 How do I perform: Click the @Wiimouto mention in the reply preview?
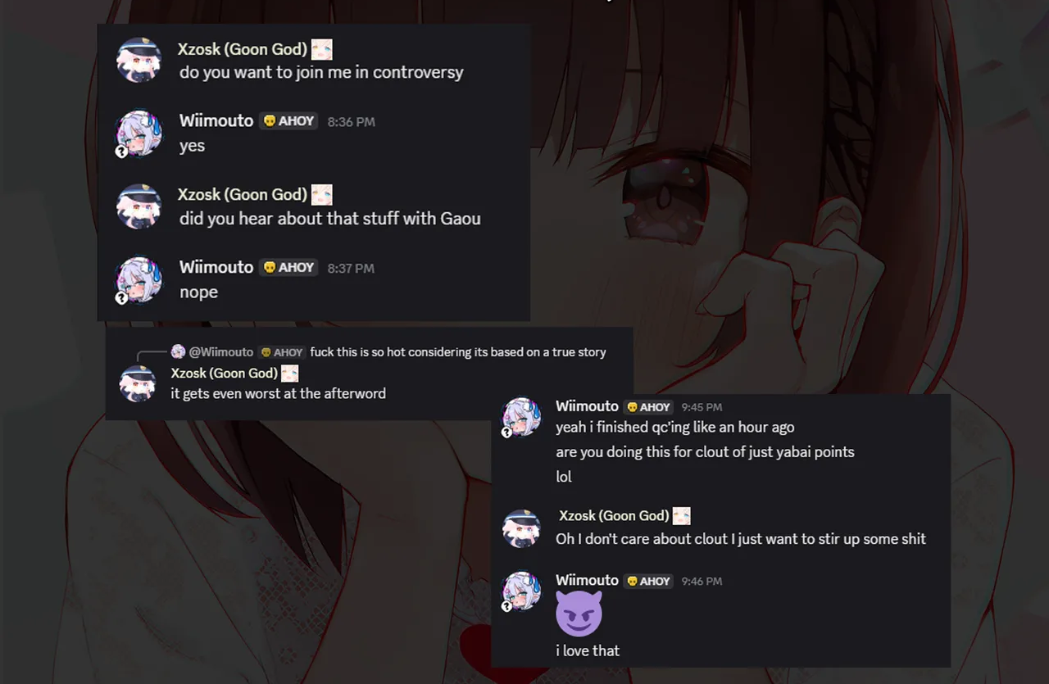(221, 352)
